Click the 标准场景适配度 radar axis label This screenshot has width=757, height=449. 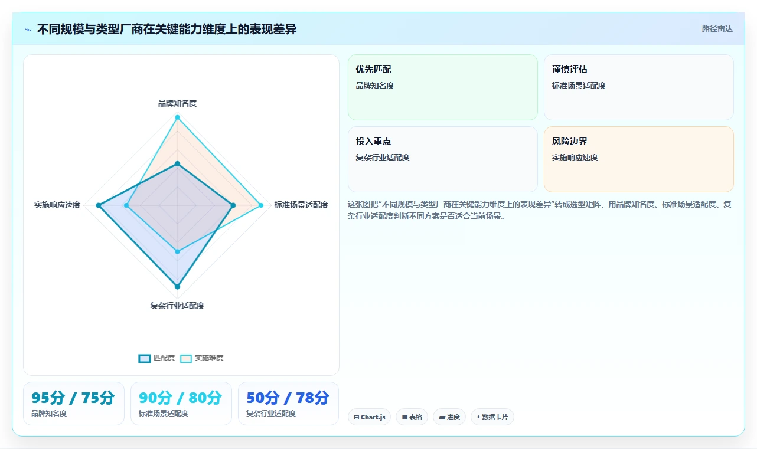pos(301,205)
